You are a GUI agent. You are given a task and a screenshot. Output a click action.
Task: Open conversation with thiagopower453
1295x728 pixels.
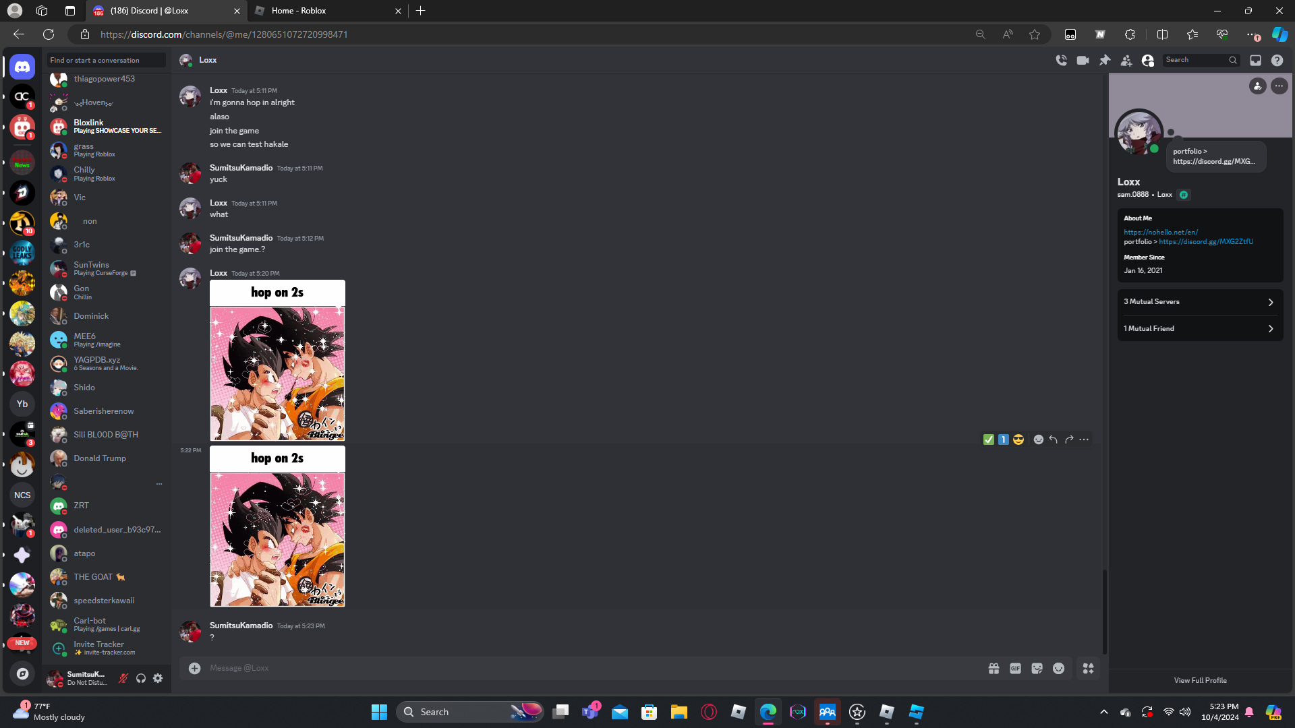(107, 80)
